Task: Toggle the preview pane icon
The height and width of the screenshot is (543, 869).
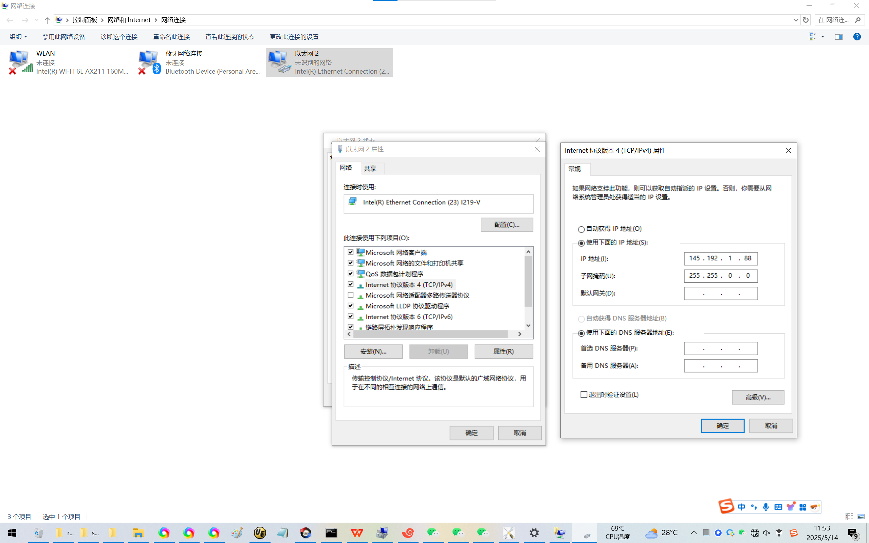Action: point(838,37)
